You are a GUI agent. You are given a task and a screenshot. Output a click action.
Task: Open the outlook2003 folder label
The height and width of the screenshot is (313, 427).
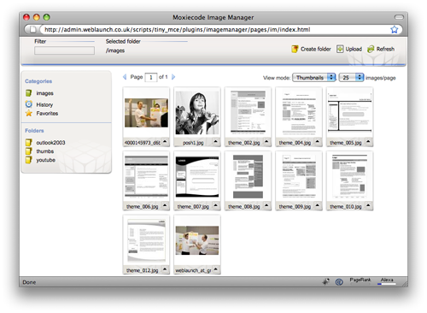pos(50,143)
